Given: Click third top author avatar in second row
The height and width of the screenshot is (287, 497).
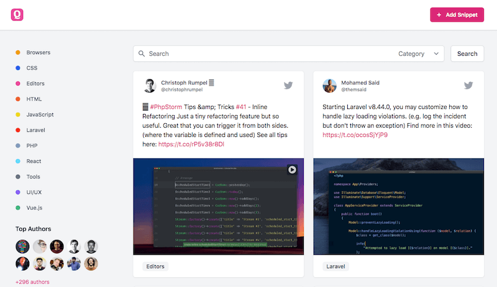Looking at the screenshot, I should pos(57,263).
